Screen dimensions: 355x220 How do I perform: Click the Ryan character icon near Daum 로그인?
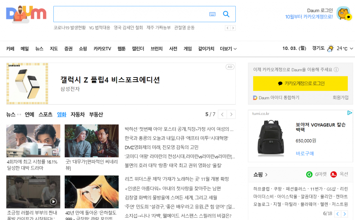pos(343,14)
